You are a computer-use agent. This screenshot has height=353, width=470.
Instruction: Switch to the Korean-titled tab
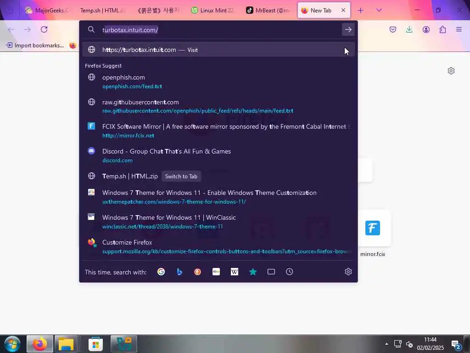click(x=158, y=10)
